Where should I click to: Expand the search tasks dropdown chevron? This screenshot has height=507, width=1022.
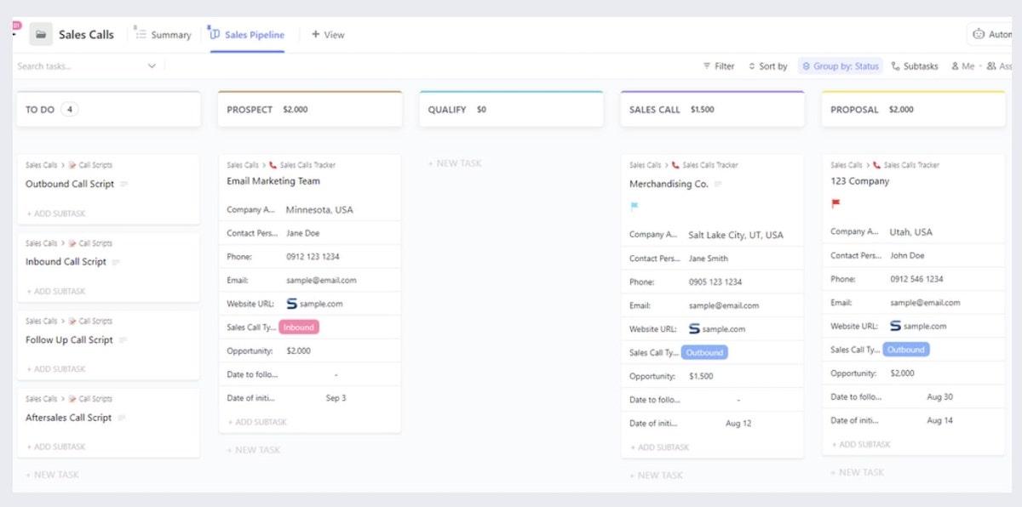pyautogui.click(x=152, y=66)
